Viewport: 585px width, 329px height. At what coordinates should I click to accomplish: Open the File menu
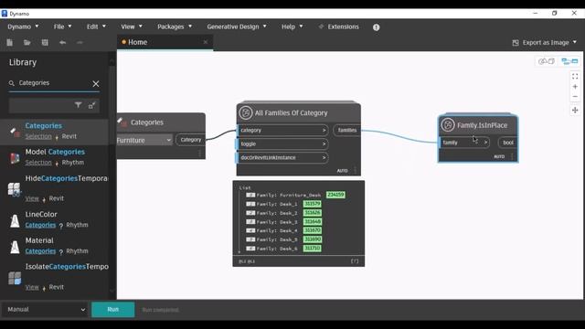tap(62, 27)
